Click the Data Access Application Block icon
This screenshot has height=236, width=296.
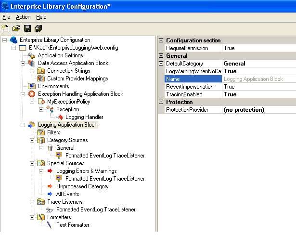point(32,63)
